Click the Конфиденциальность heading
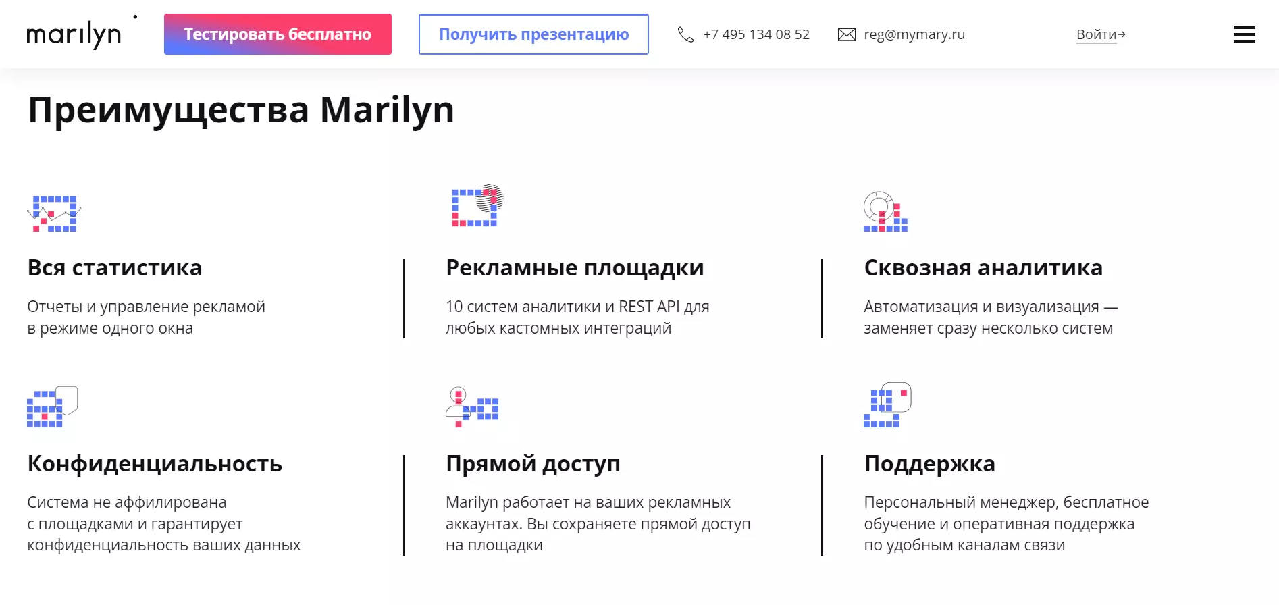The width and height of the screenshot is (1279, 605). (155, 464)
